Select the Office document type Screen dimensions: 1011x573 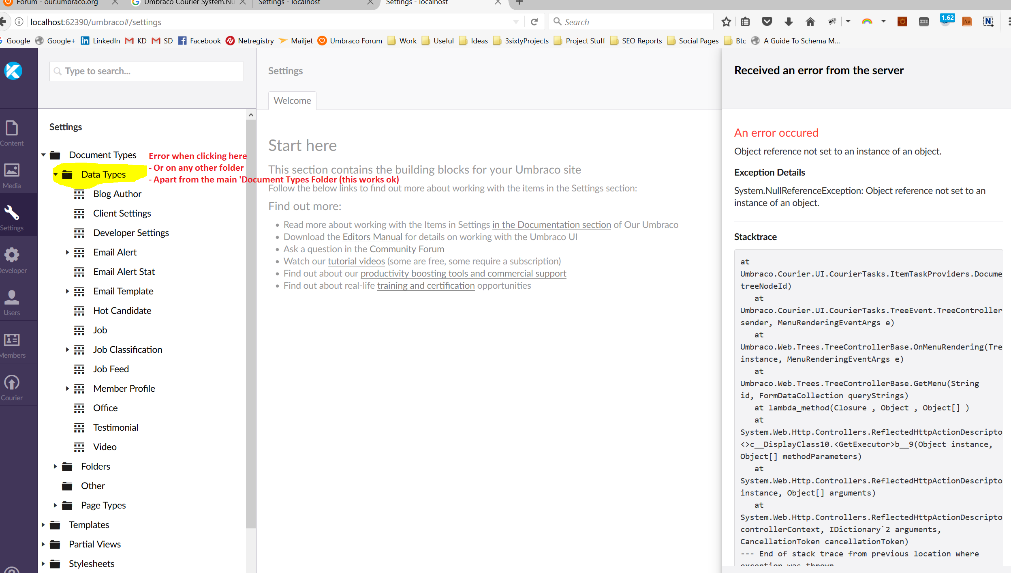click(x=105, y=408)
